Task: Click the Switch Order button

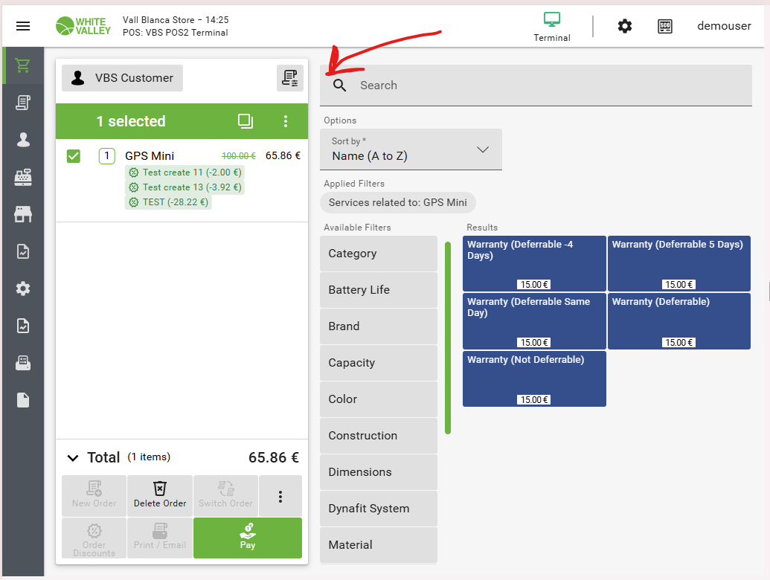Action: tap(226, 495)
